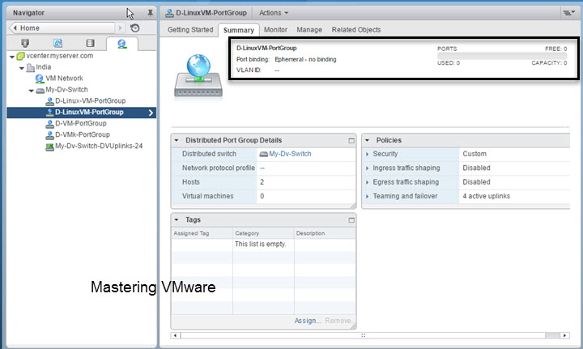Click the horizontal scrollbar right arrow
Image resolution: width=583 pixels, height=349 pixels.
pos(565,335)
